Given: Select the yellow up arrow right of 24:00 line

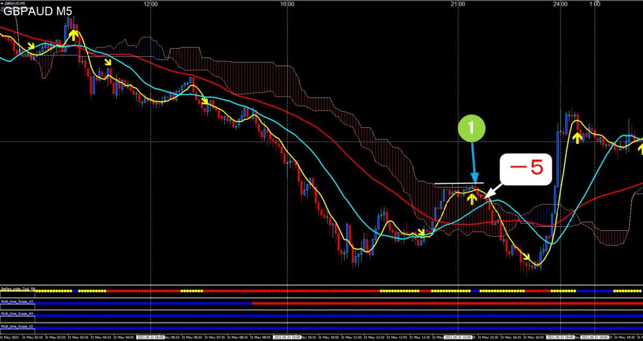Looking at the screenshot, I should tap(577, 138).
